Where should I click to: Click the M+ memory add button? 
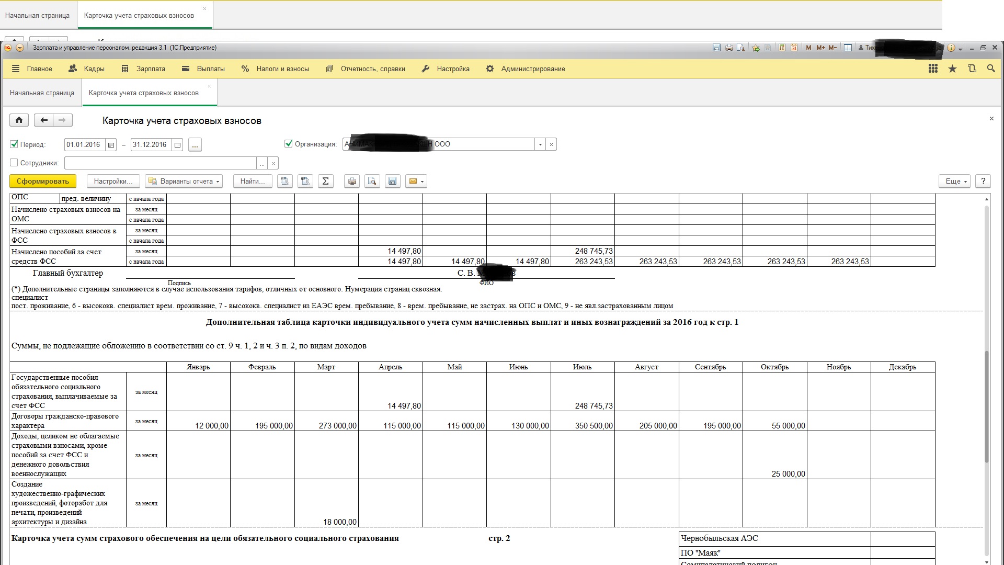820,48
